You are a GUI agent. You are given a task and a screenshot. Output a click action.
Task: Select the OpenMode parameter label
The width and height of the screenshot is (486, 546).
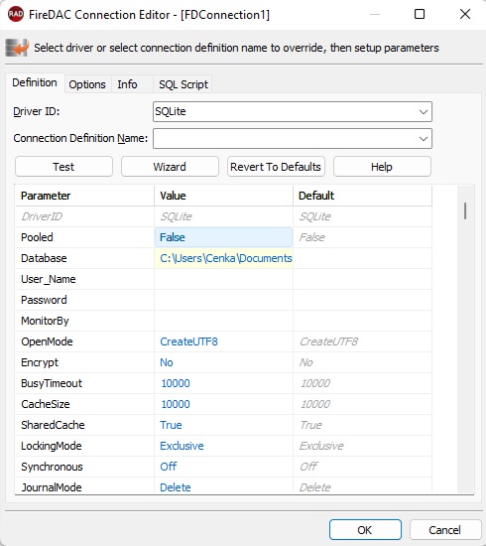click(47, 341)
